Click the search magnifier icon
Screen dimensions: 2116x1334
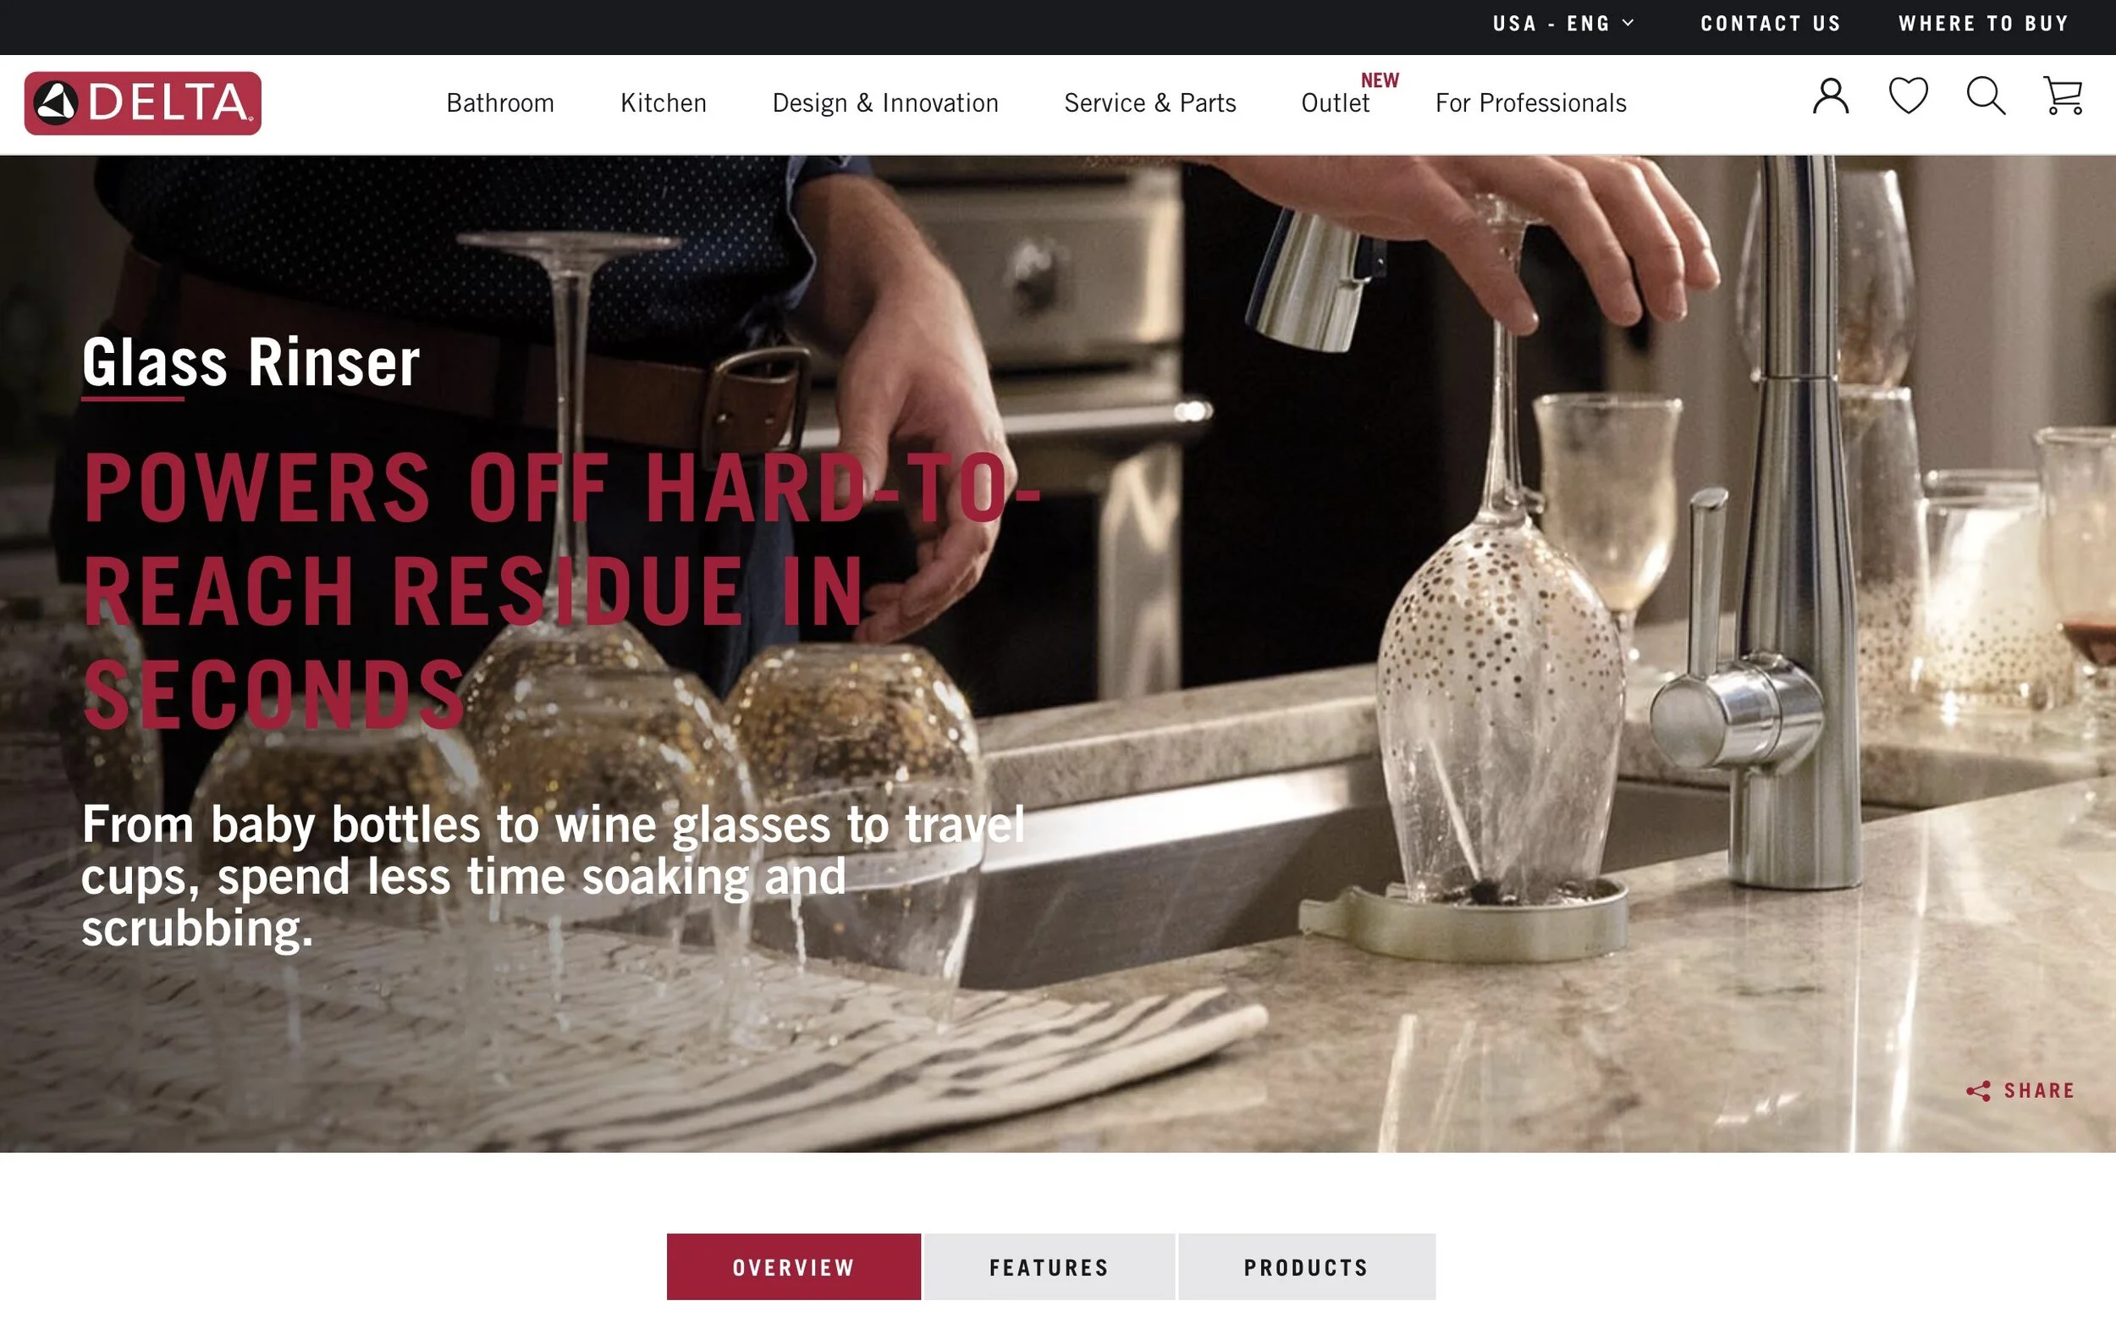click(1986, 96)
